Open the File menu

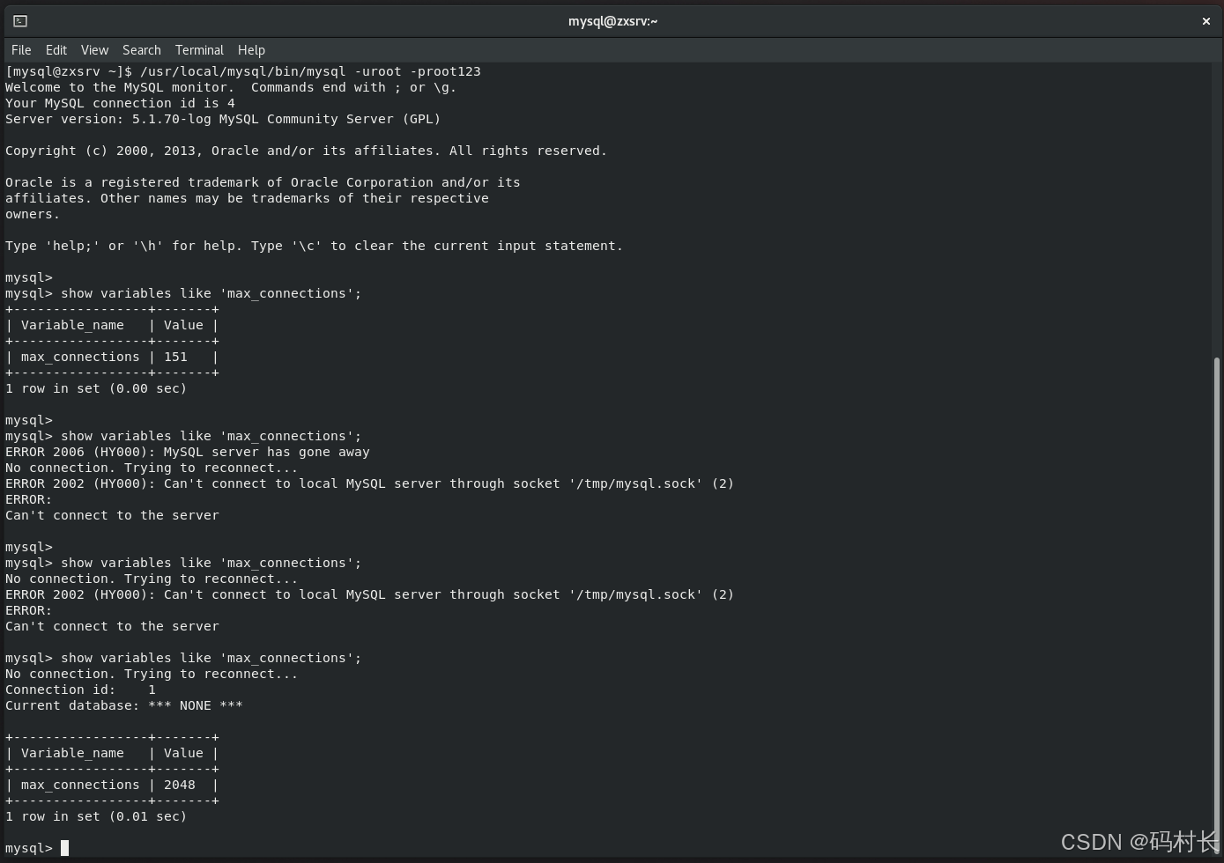pos(21,50)
